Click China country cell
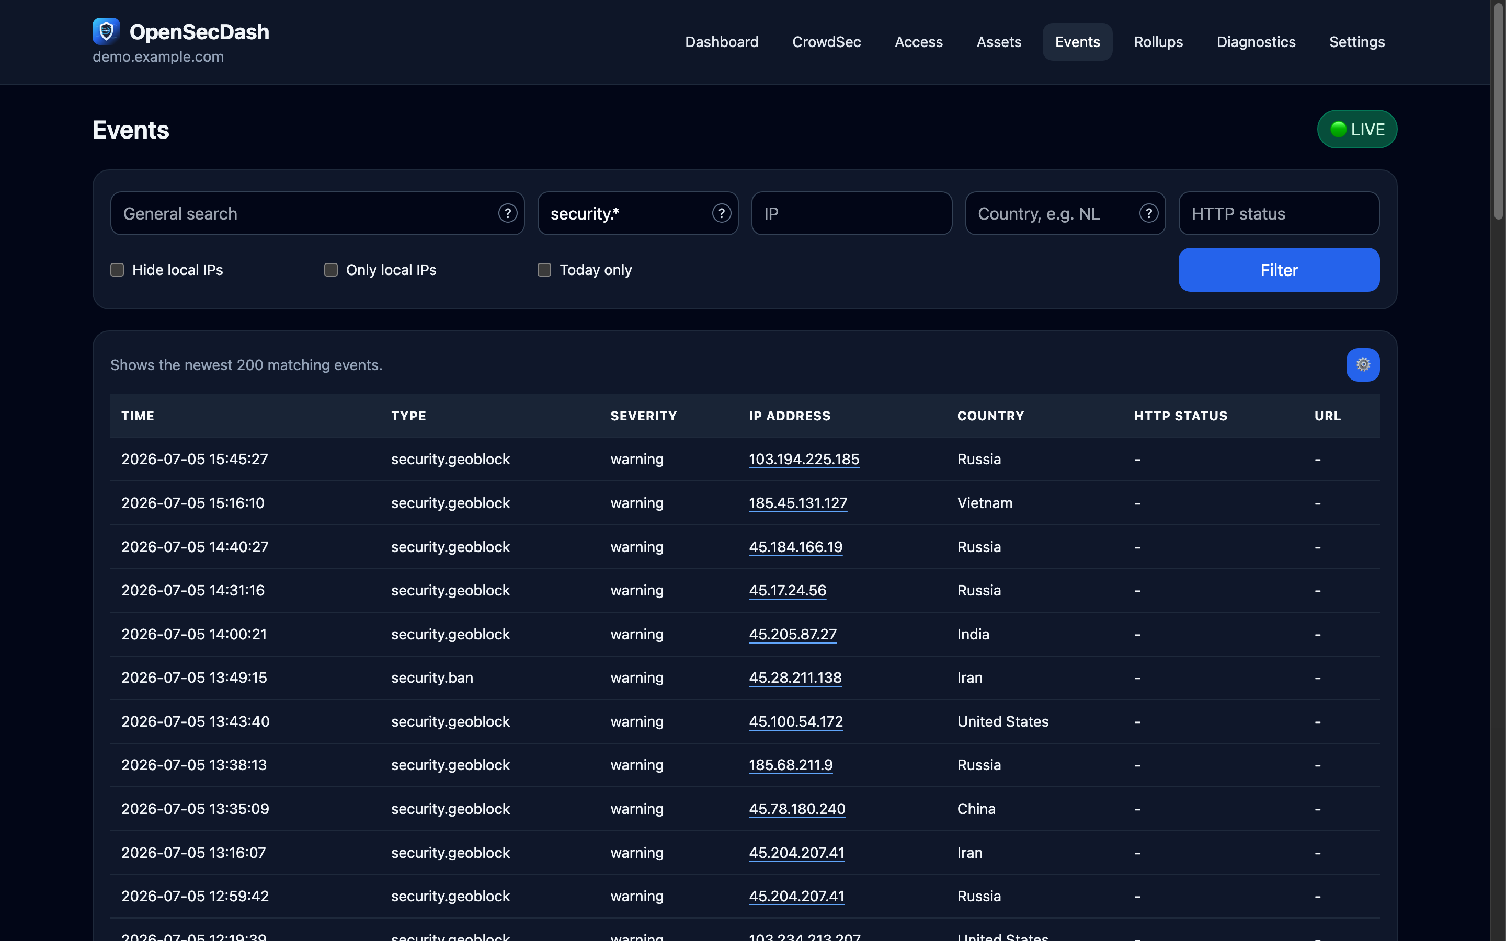The width and height of the screenshot is (1506, 941). [x=976, y=809]
